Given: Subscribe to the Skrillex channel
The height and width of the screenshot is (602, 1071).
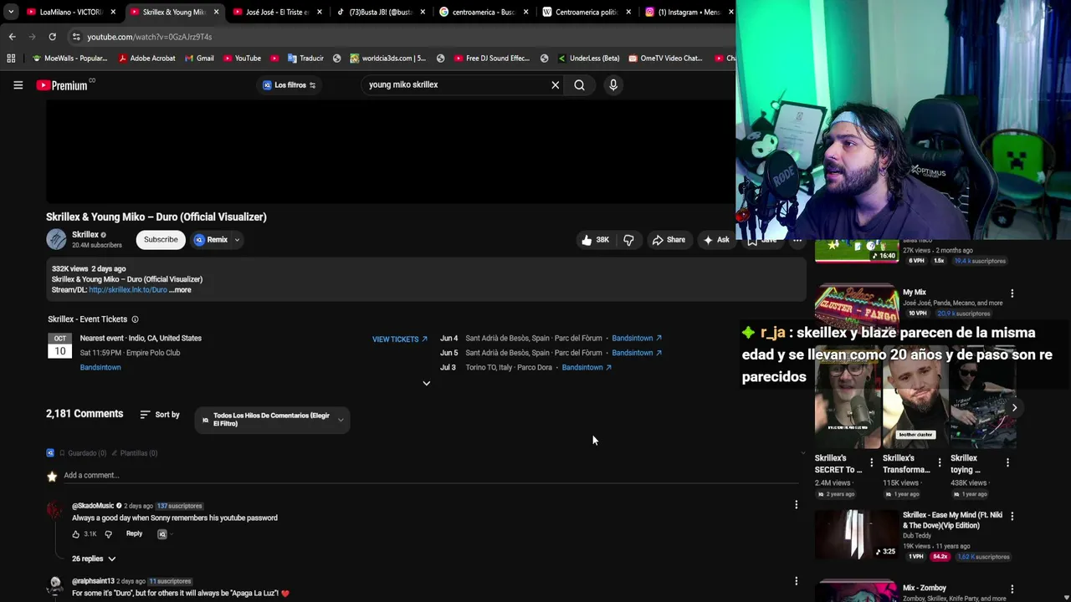Looking at the screenshot, I should point(161,240).
